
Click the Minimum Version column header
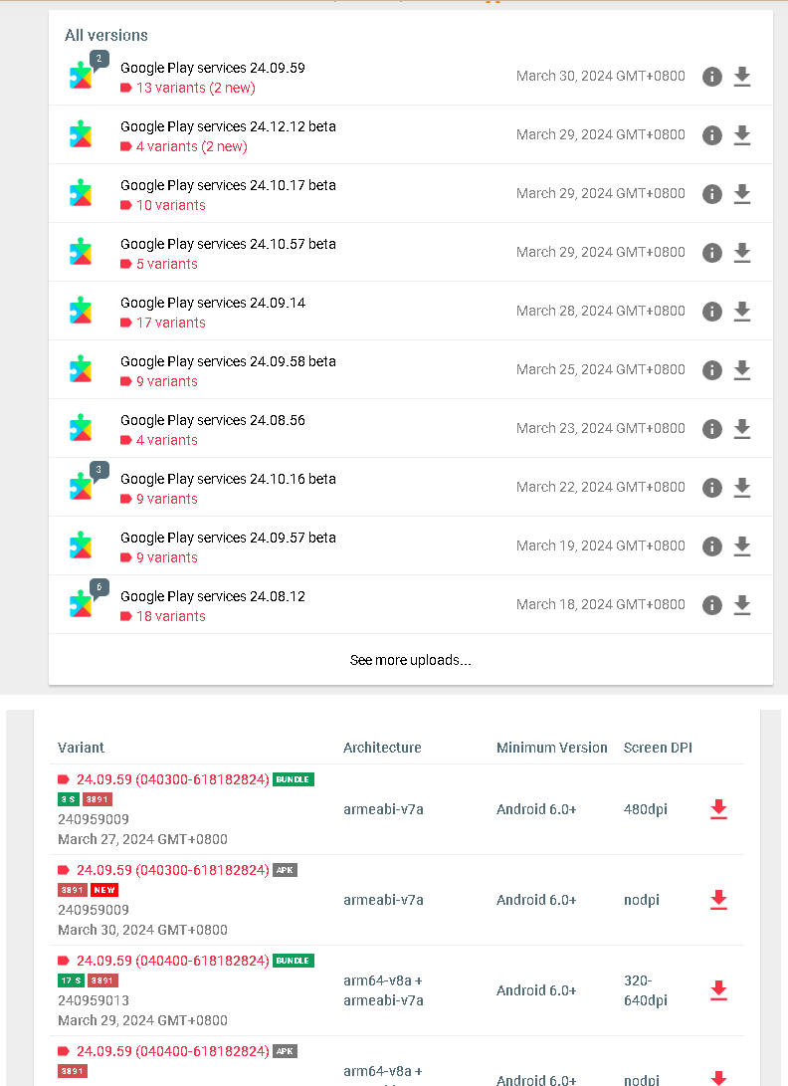552,748
